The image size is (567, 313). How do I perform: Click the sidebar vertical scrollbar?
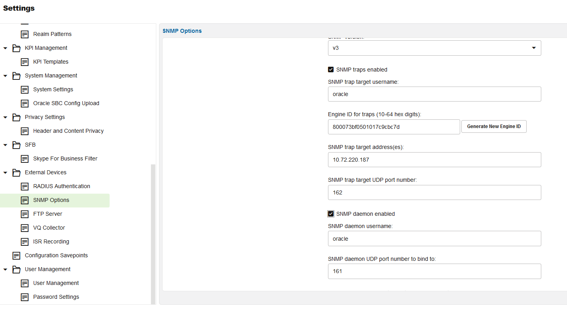[x=153, y=233]
